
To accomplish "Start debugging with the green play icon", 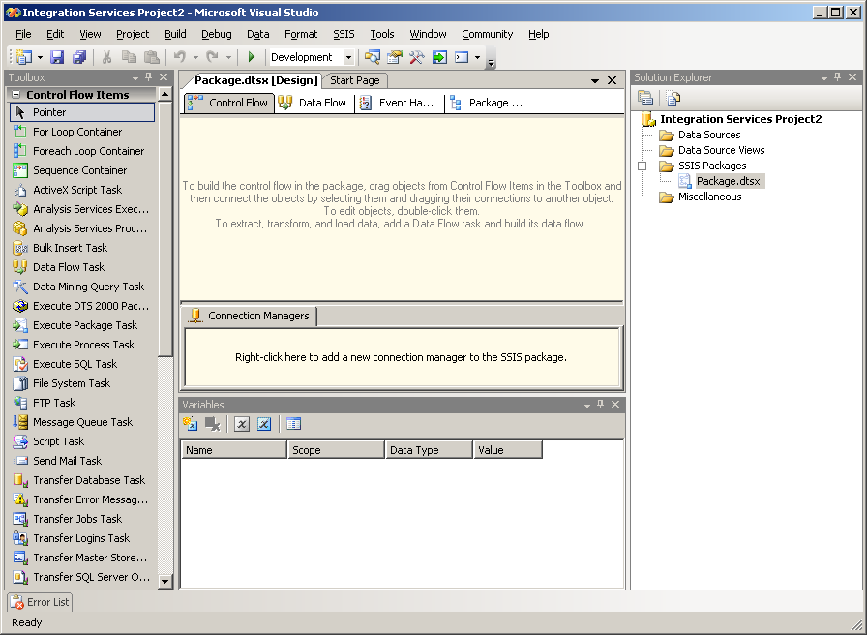I will 252,57.
